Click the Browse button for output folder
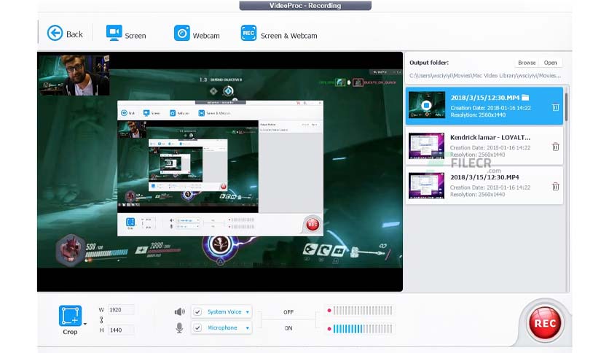The height and width of the screenshot is (353, 609). 527,63
